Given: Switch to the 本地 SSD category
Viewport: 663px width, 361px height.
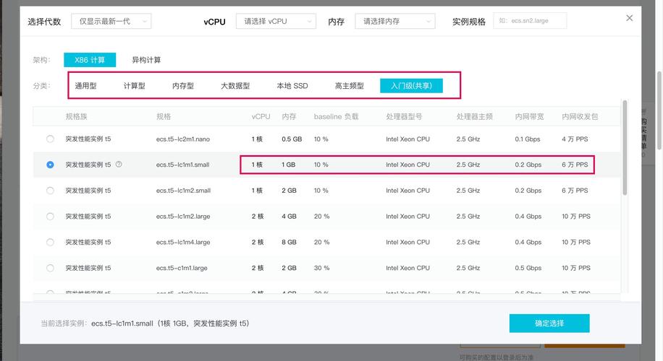Looking at the screenshot, I should [x=292, y=86].
